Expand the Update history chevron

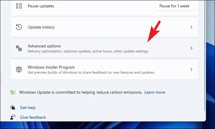pyautogui.click(x=191, y=27)
